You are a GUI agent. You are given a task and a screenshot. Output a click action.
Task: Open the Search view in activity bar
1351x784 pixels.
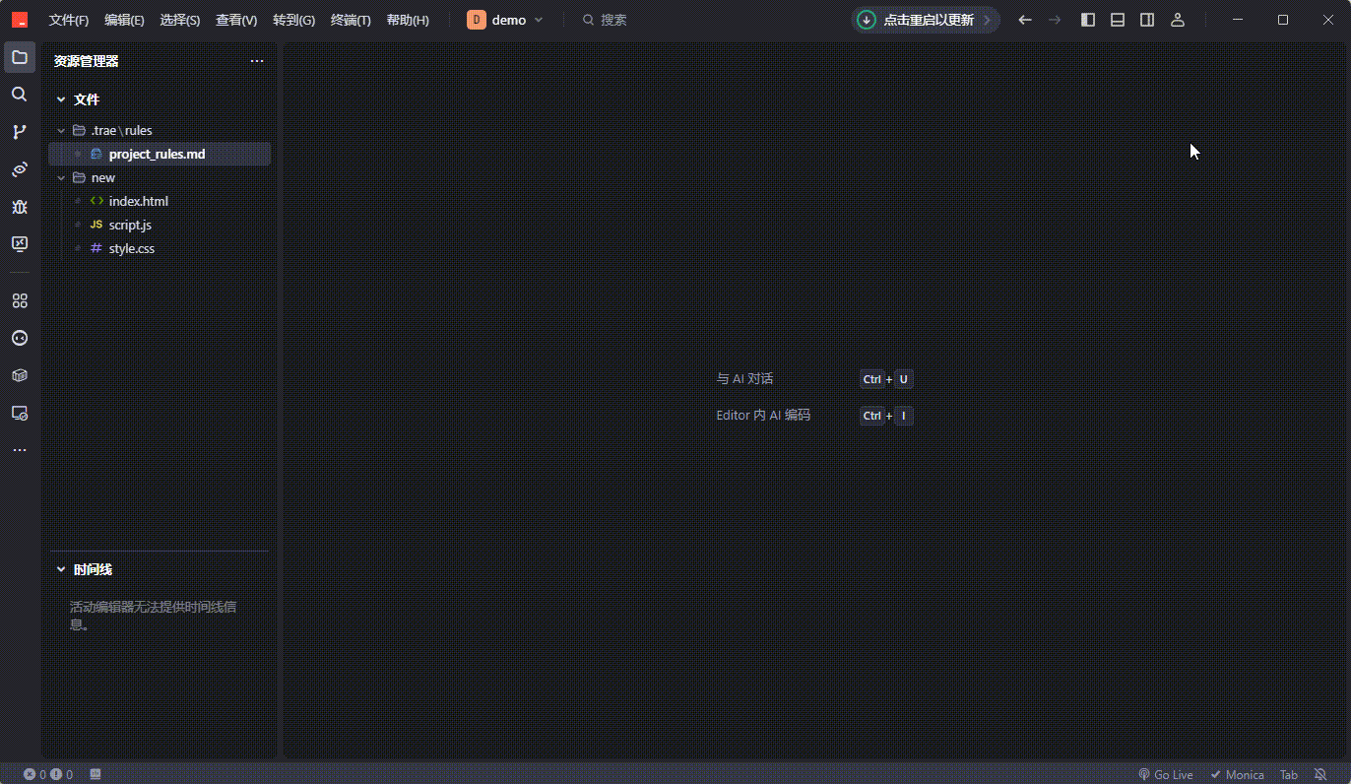pyautogui.click(x=20, y=95)
